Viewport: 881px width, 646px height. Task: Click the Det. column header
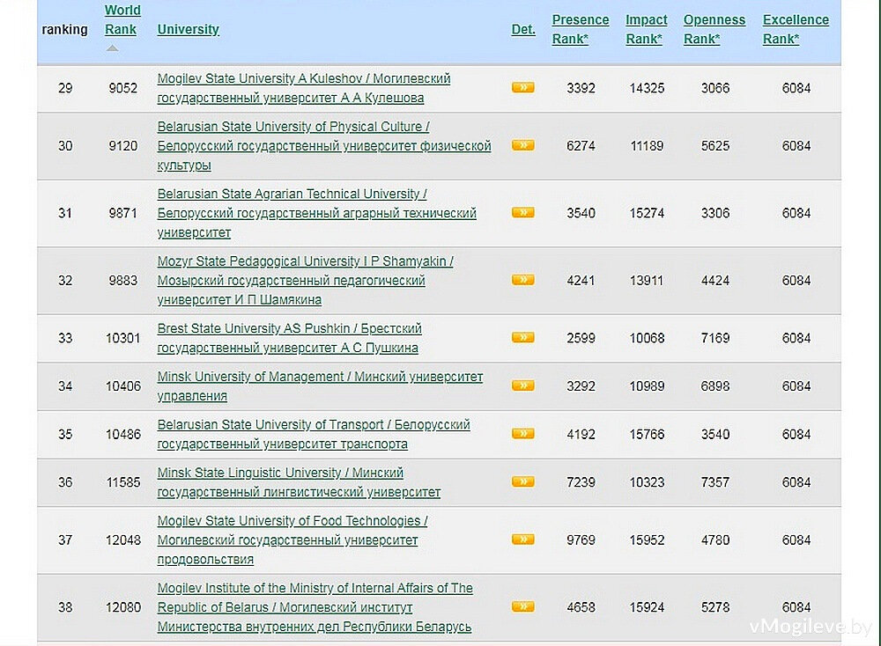point(523,29)
